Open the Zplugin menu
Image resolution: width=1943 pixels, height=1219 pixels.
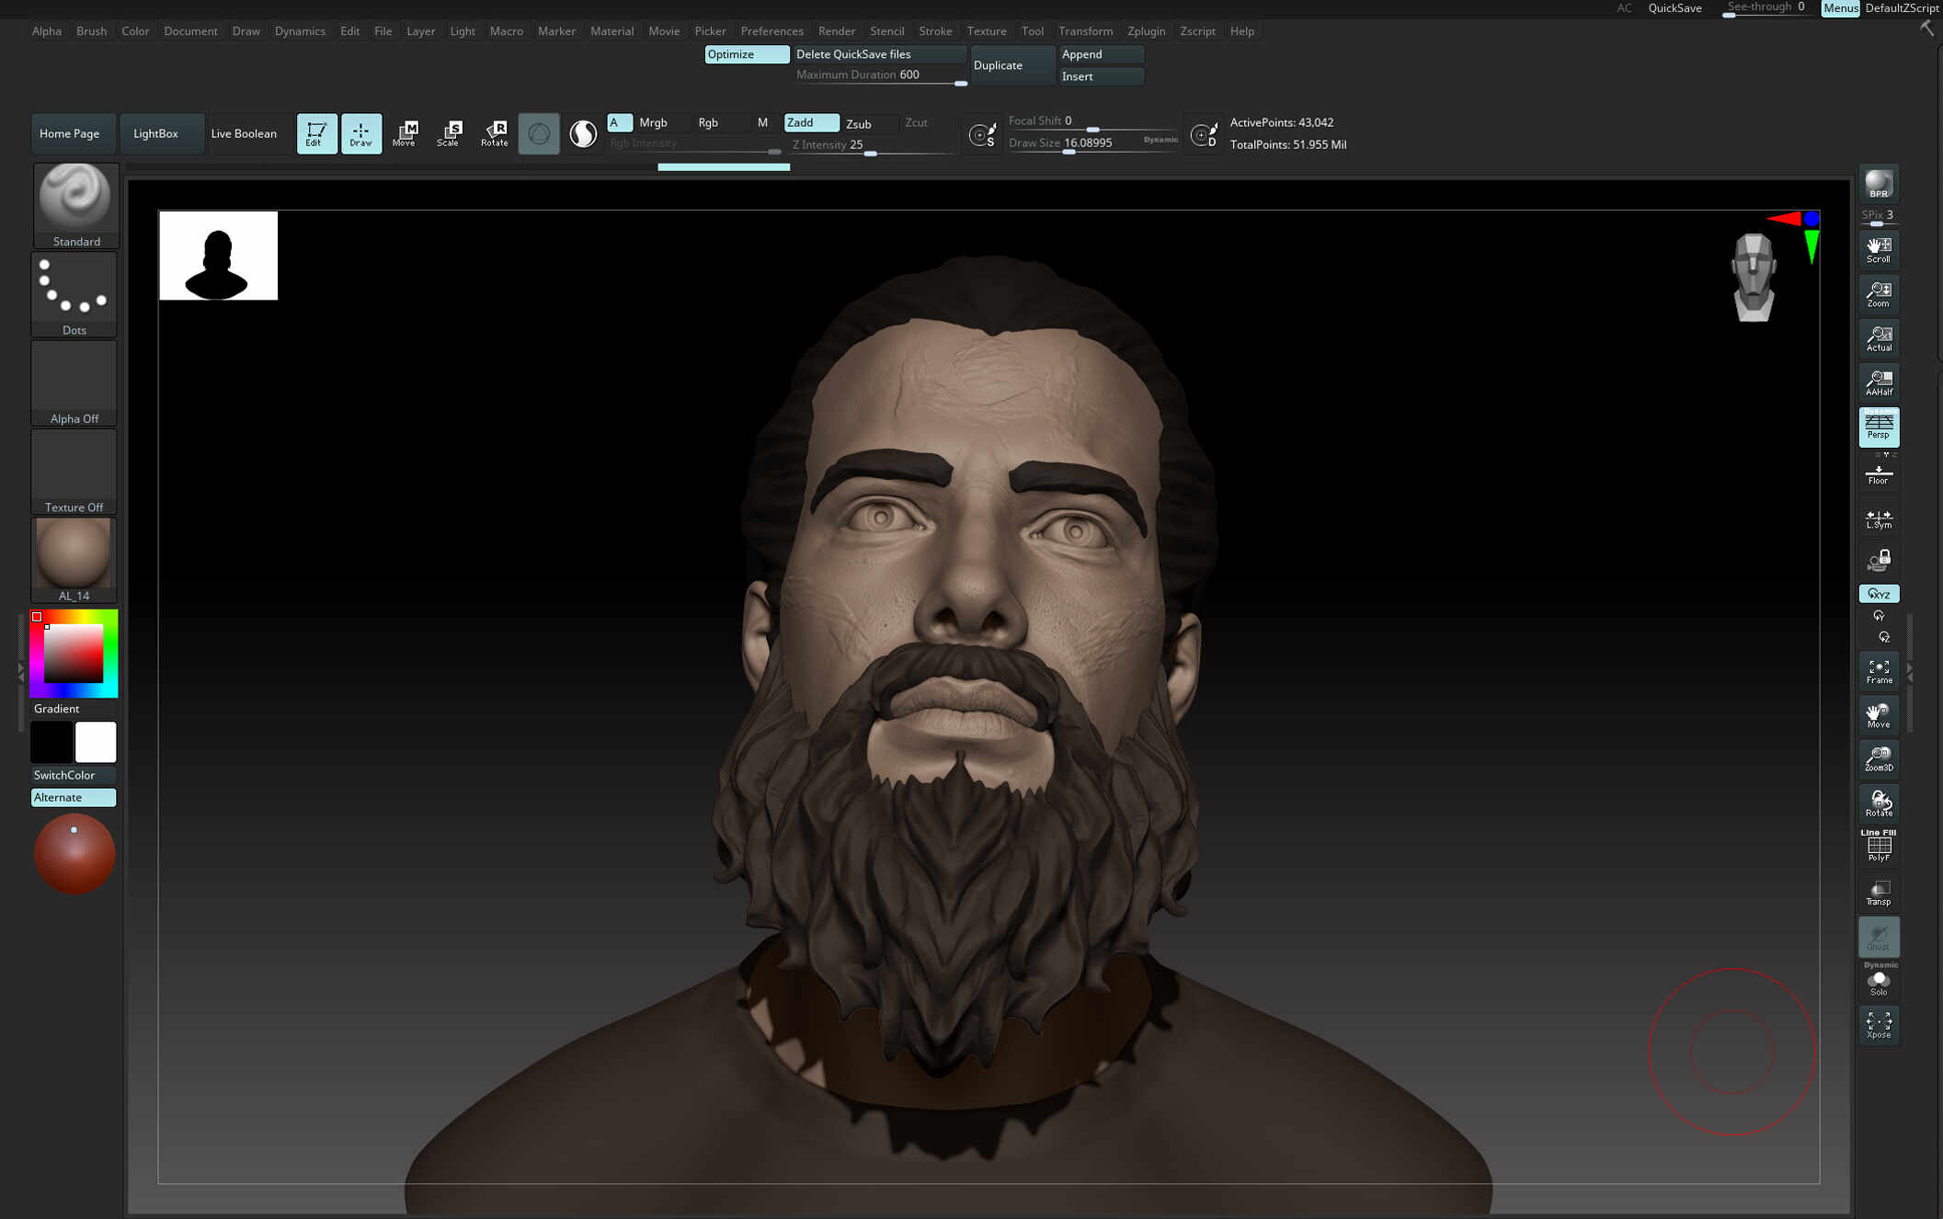point(1146,31)
